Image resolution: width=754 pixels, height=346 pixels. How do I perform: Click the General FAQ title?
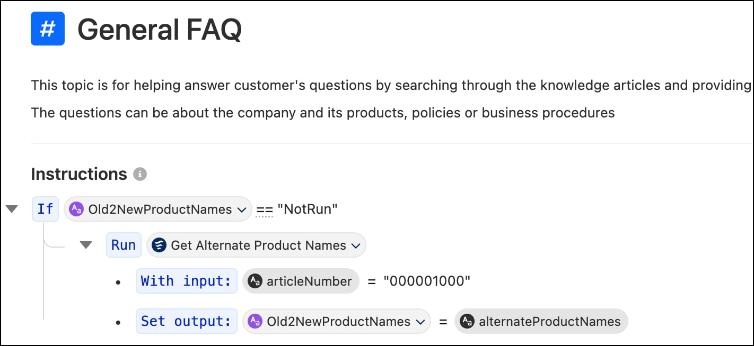point(160,29)
